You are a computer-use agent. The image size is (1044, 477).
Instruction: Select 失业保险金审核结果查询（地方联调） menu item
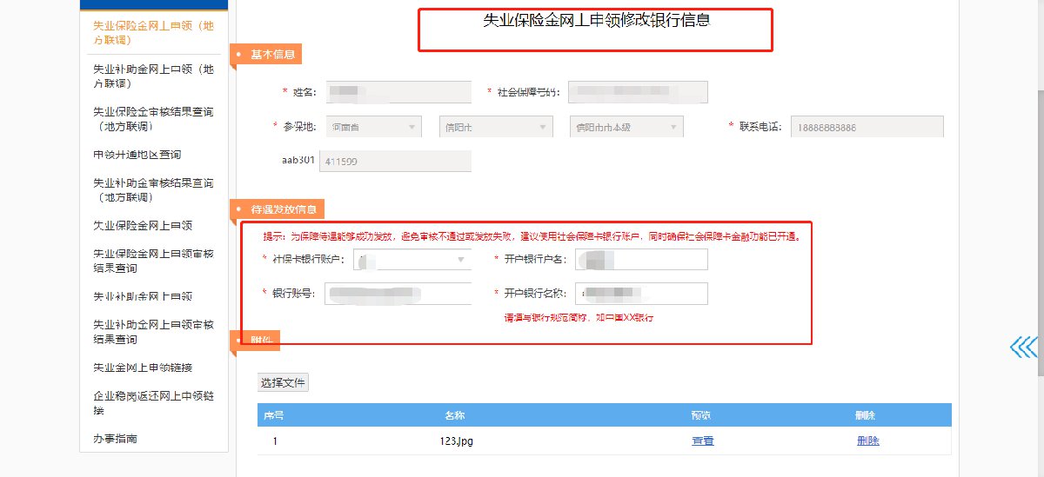(153, 119)
